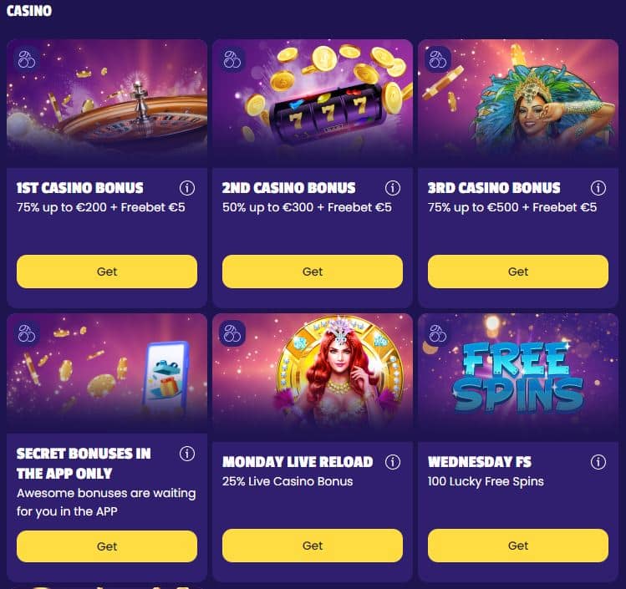Click cherry icon on carnival dancer banner

[x=438, y=59]
